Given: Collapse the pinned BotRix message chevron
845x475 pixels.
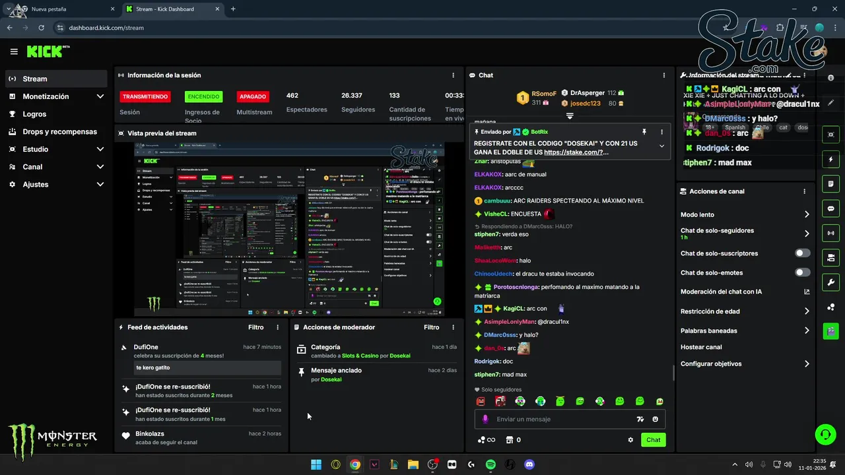Looking at the screenshot, I should click(x=661, y=146).
